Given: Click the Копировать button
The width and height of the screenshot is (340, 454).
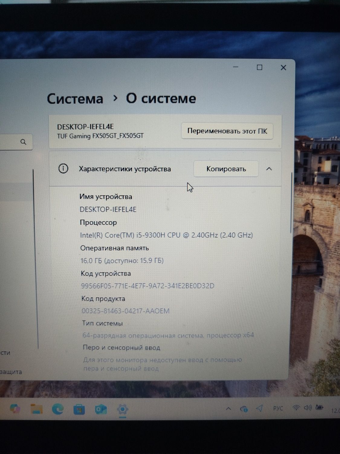Looking at the screenshot, I should pyautogui.click(x=226, y=169).
